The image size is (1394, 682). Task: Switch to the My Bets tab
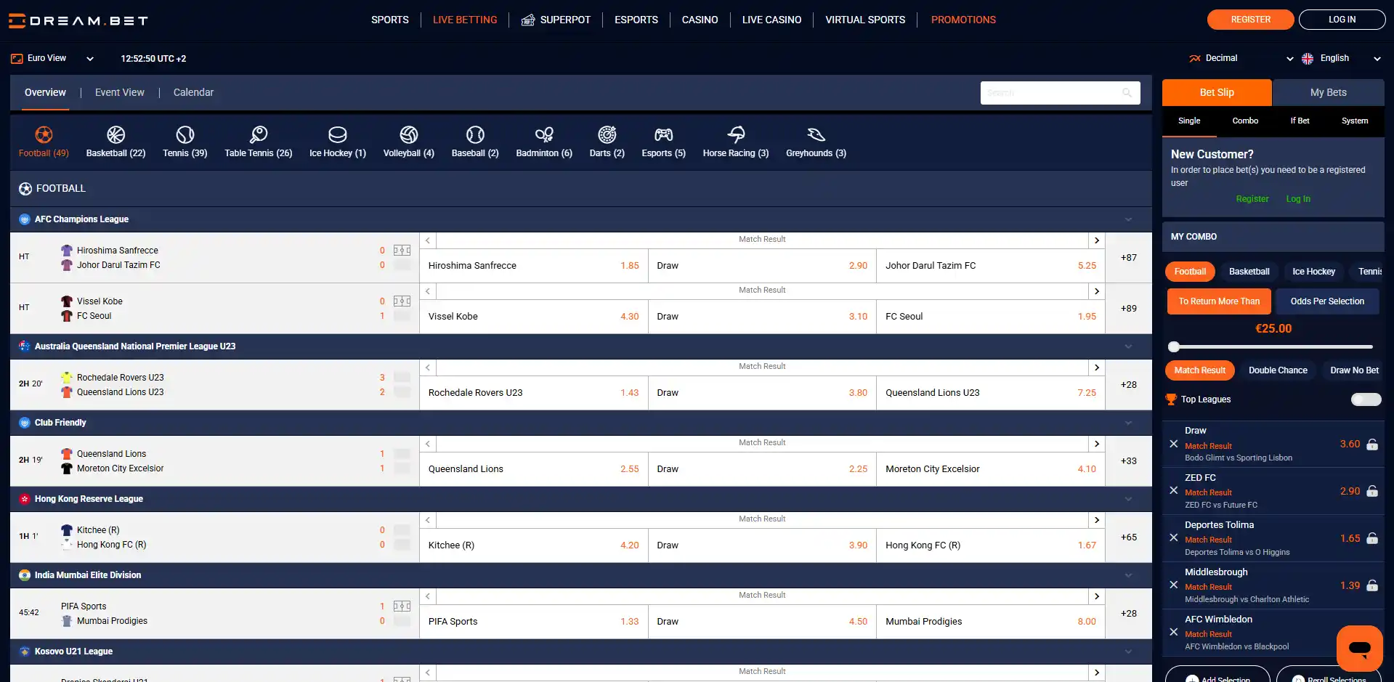pyautogui.click(x=1328, y=92)
